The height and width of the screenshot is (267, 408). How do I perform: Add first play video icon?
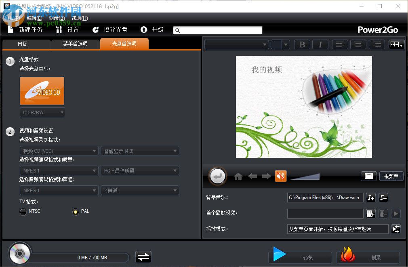point(371,214)
